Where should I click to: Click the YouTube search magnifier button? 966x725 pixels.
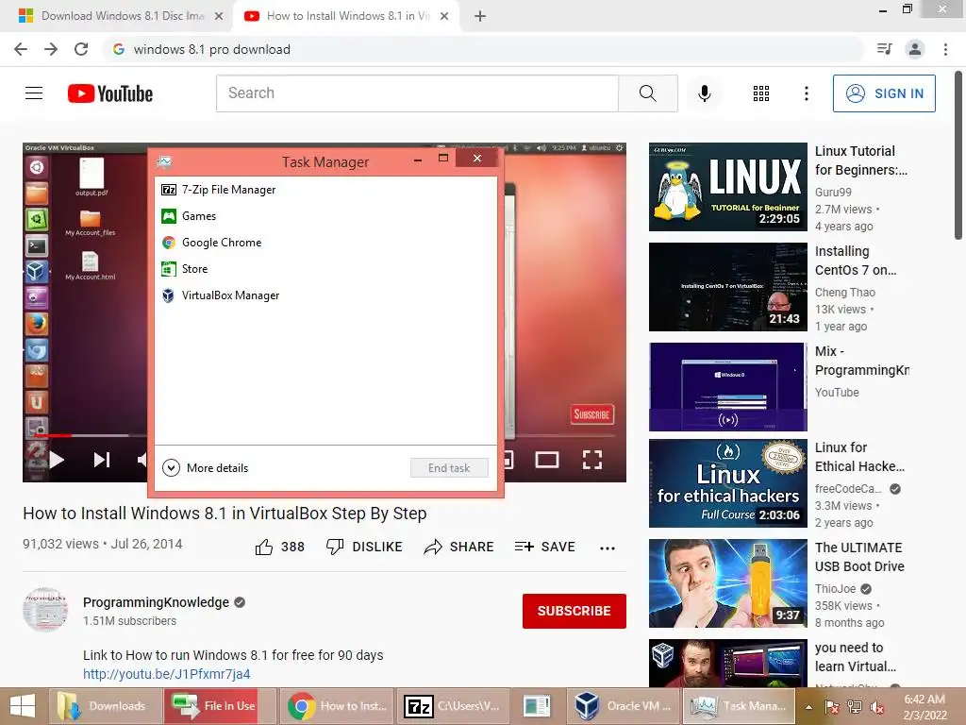pos(647,93)
